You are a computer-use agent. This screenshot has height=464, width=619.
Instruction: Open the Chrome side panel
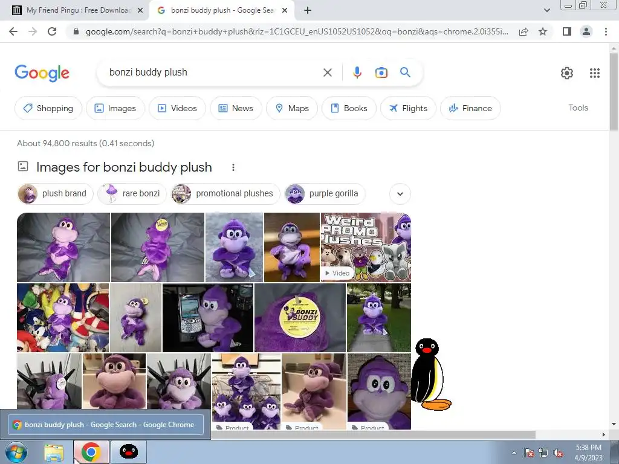point(567,31)
